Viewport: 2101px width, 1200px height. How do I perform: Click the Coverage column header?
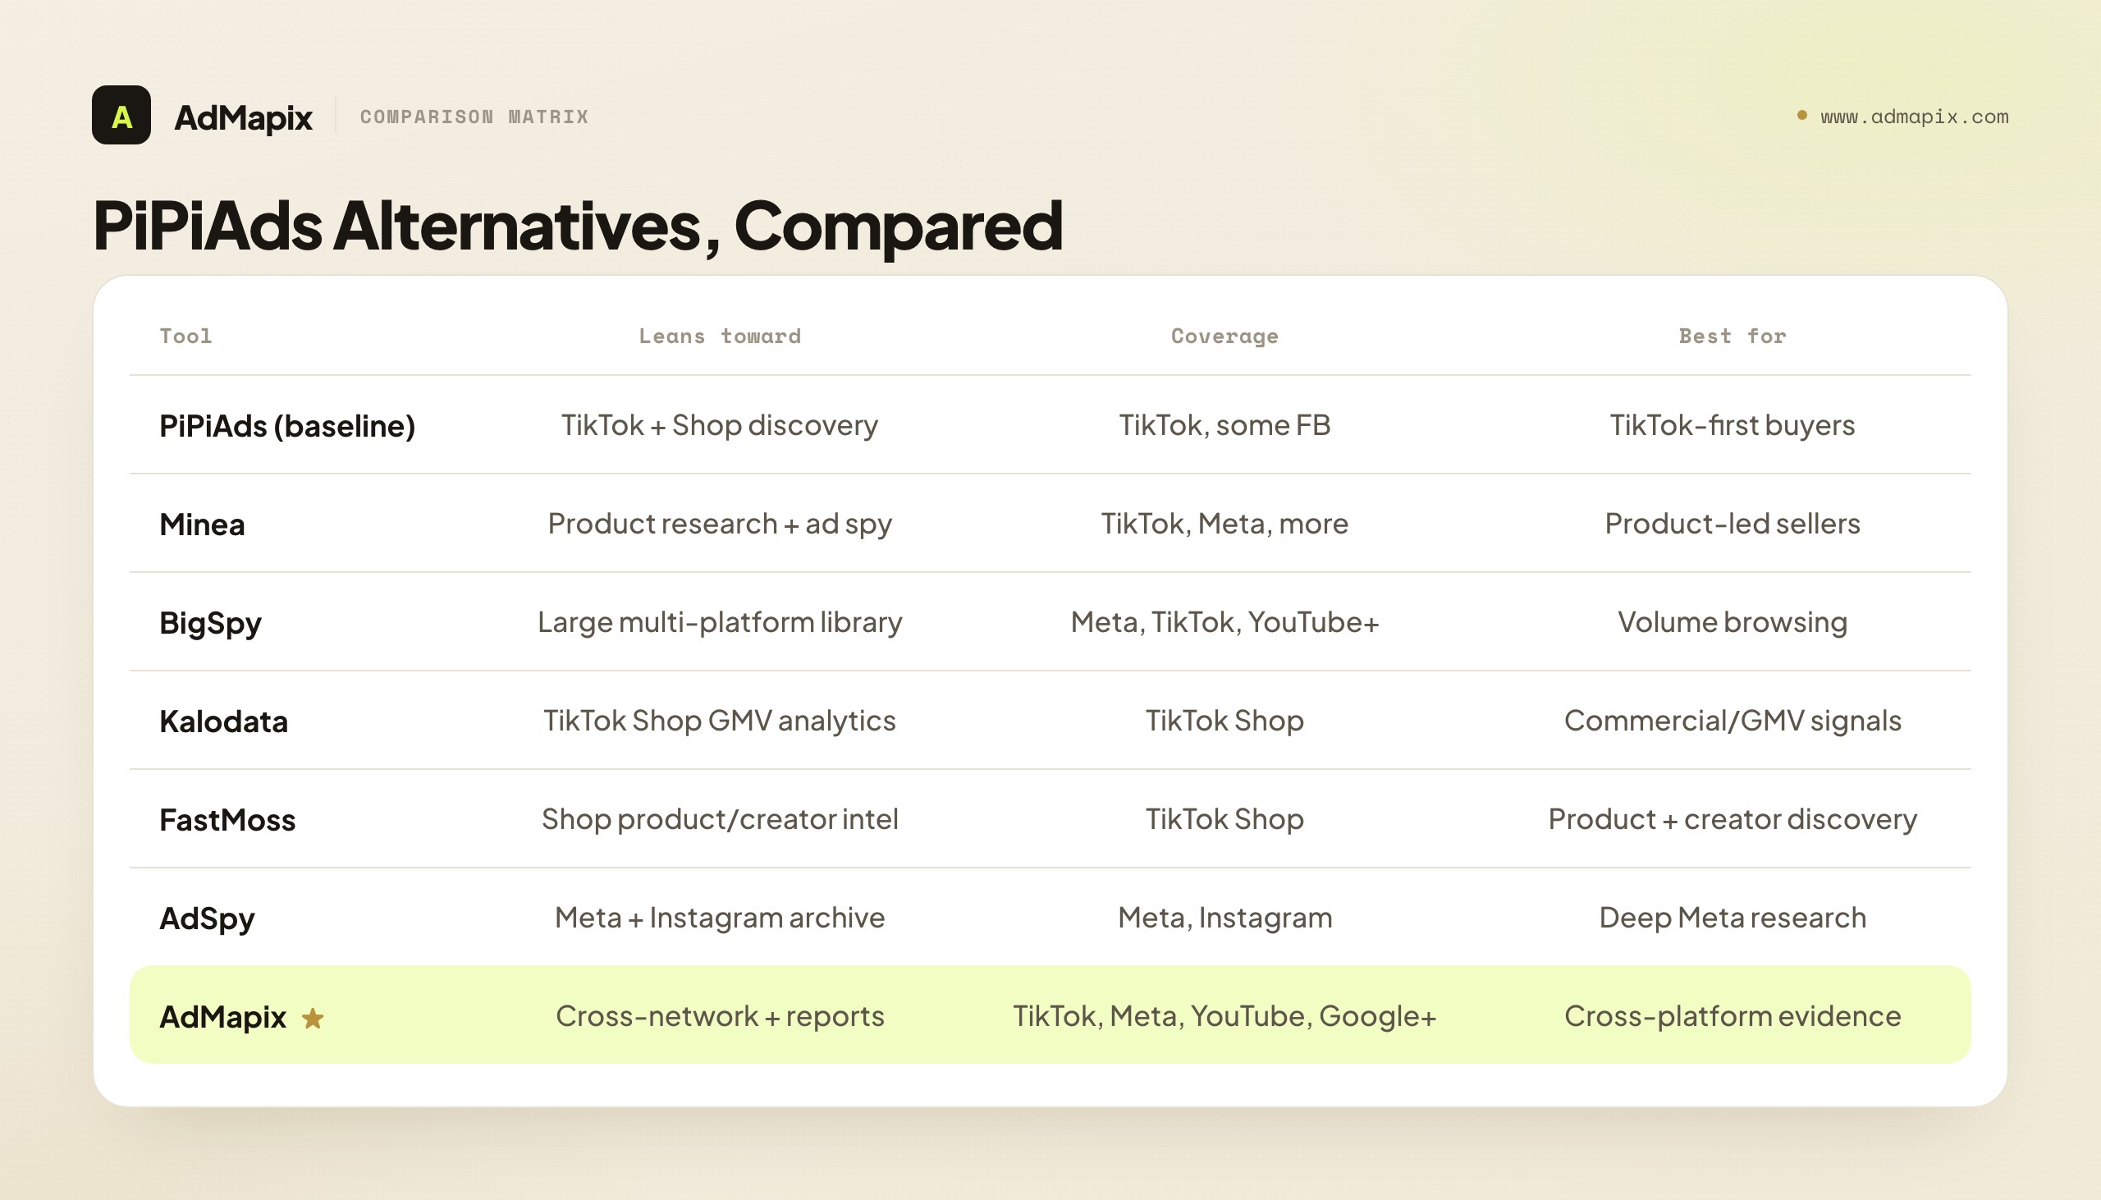[1225, 336]
